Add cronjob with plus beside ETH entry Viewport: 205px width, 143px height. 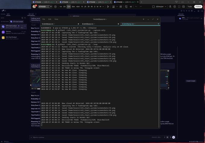[201, 19]
